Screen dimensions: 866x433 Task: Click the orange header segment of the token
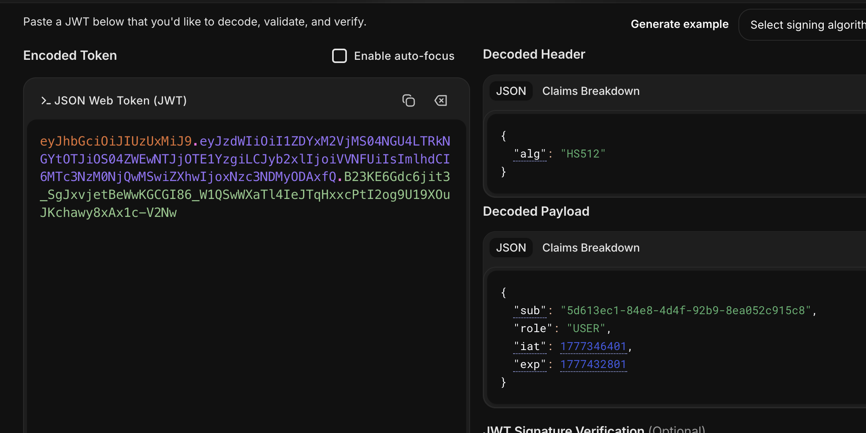point(116,141)
